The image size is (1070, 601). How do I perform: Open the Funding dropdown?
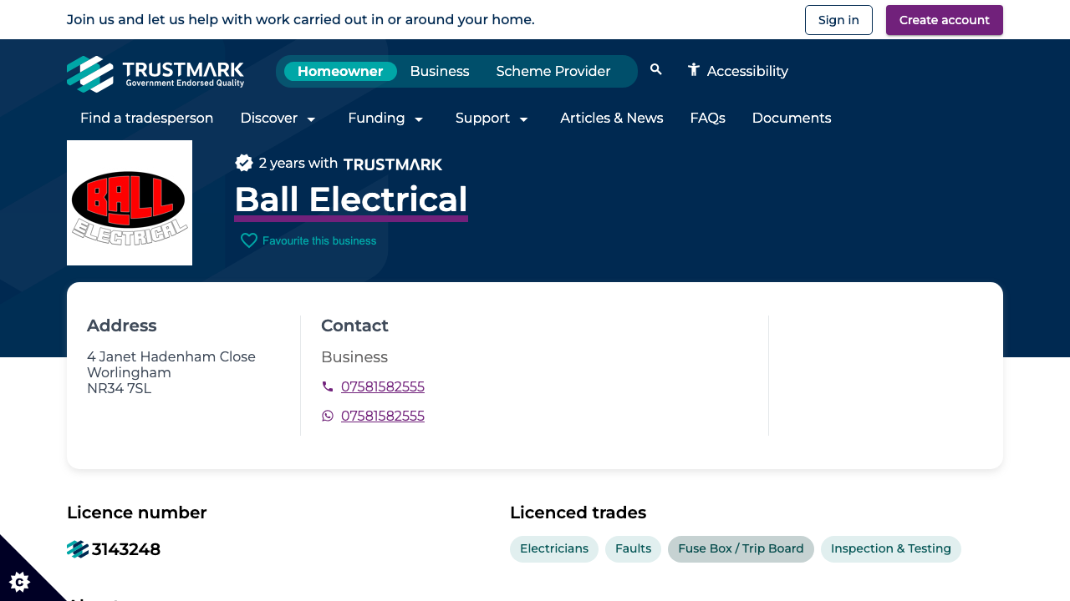(x=386, y=118)
